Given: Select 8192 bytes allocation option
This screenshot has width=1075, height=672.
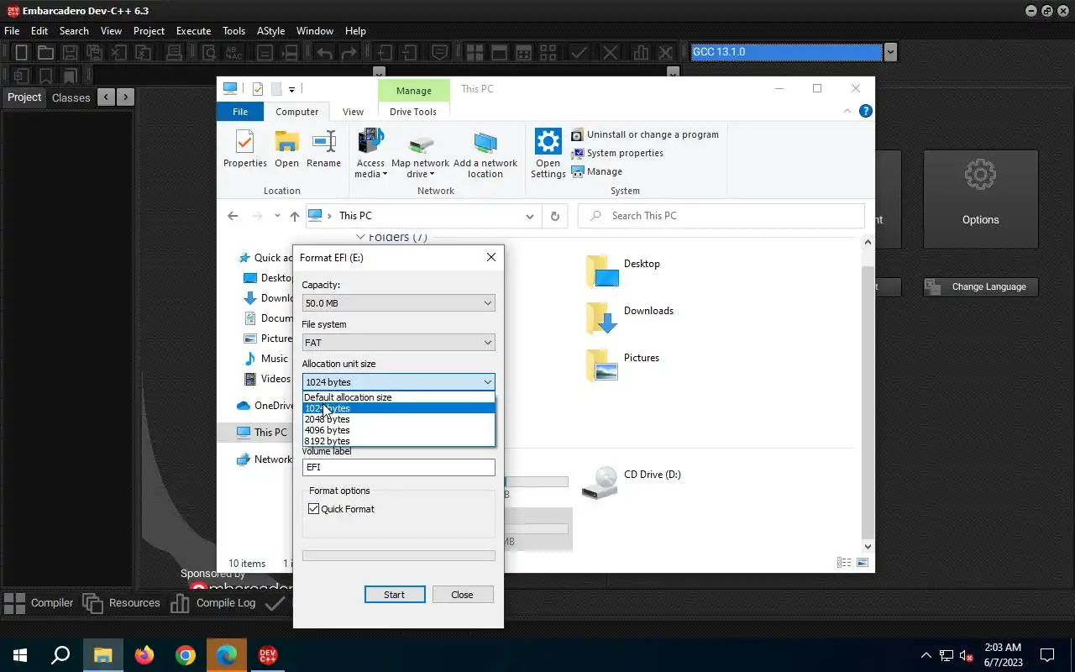Looking at the screenshot, I should 398,441.
